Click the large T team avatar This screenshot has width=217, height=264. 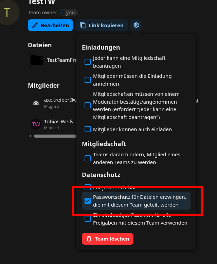(x=7, y=13)
